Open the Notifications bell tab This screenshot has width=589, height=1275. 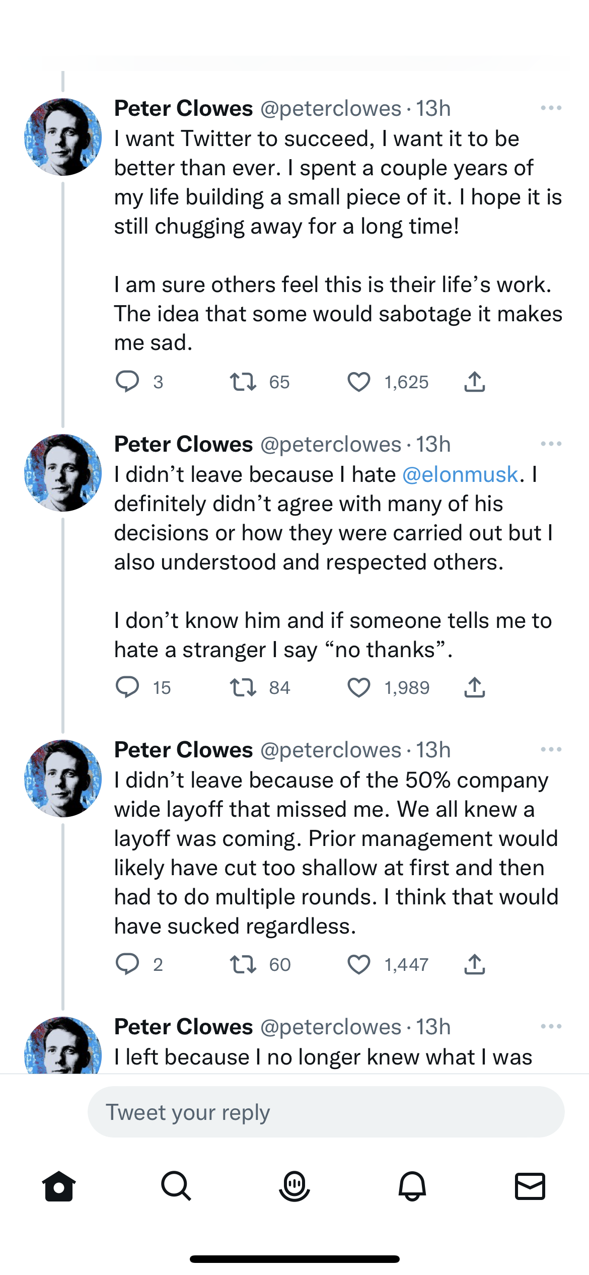(x=412, y=1186)
